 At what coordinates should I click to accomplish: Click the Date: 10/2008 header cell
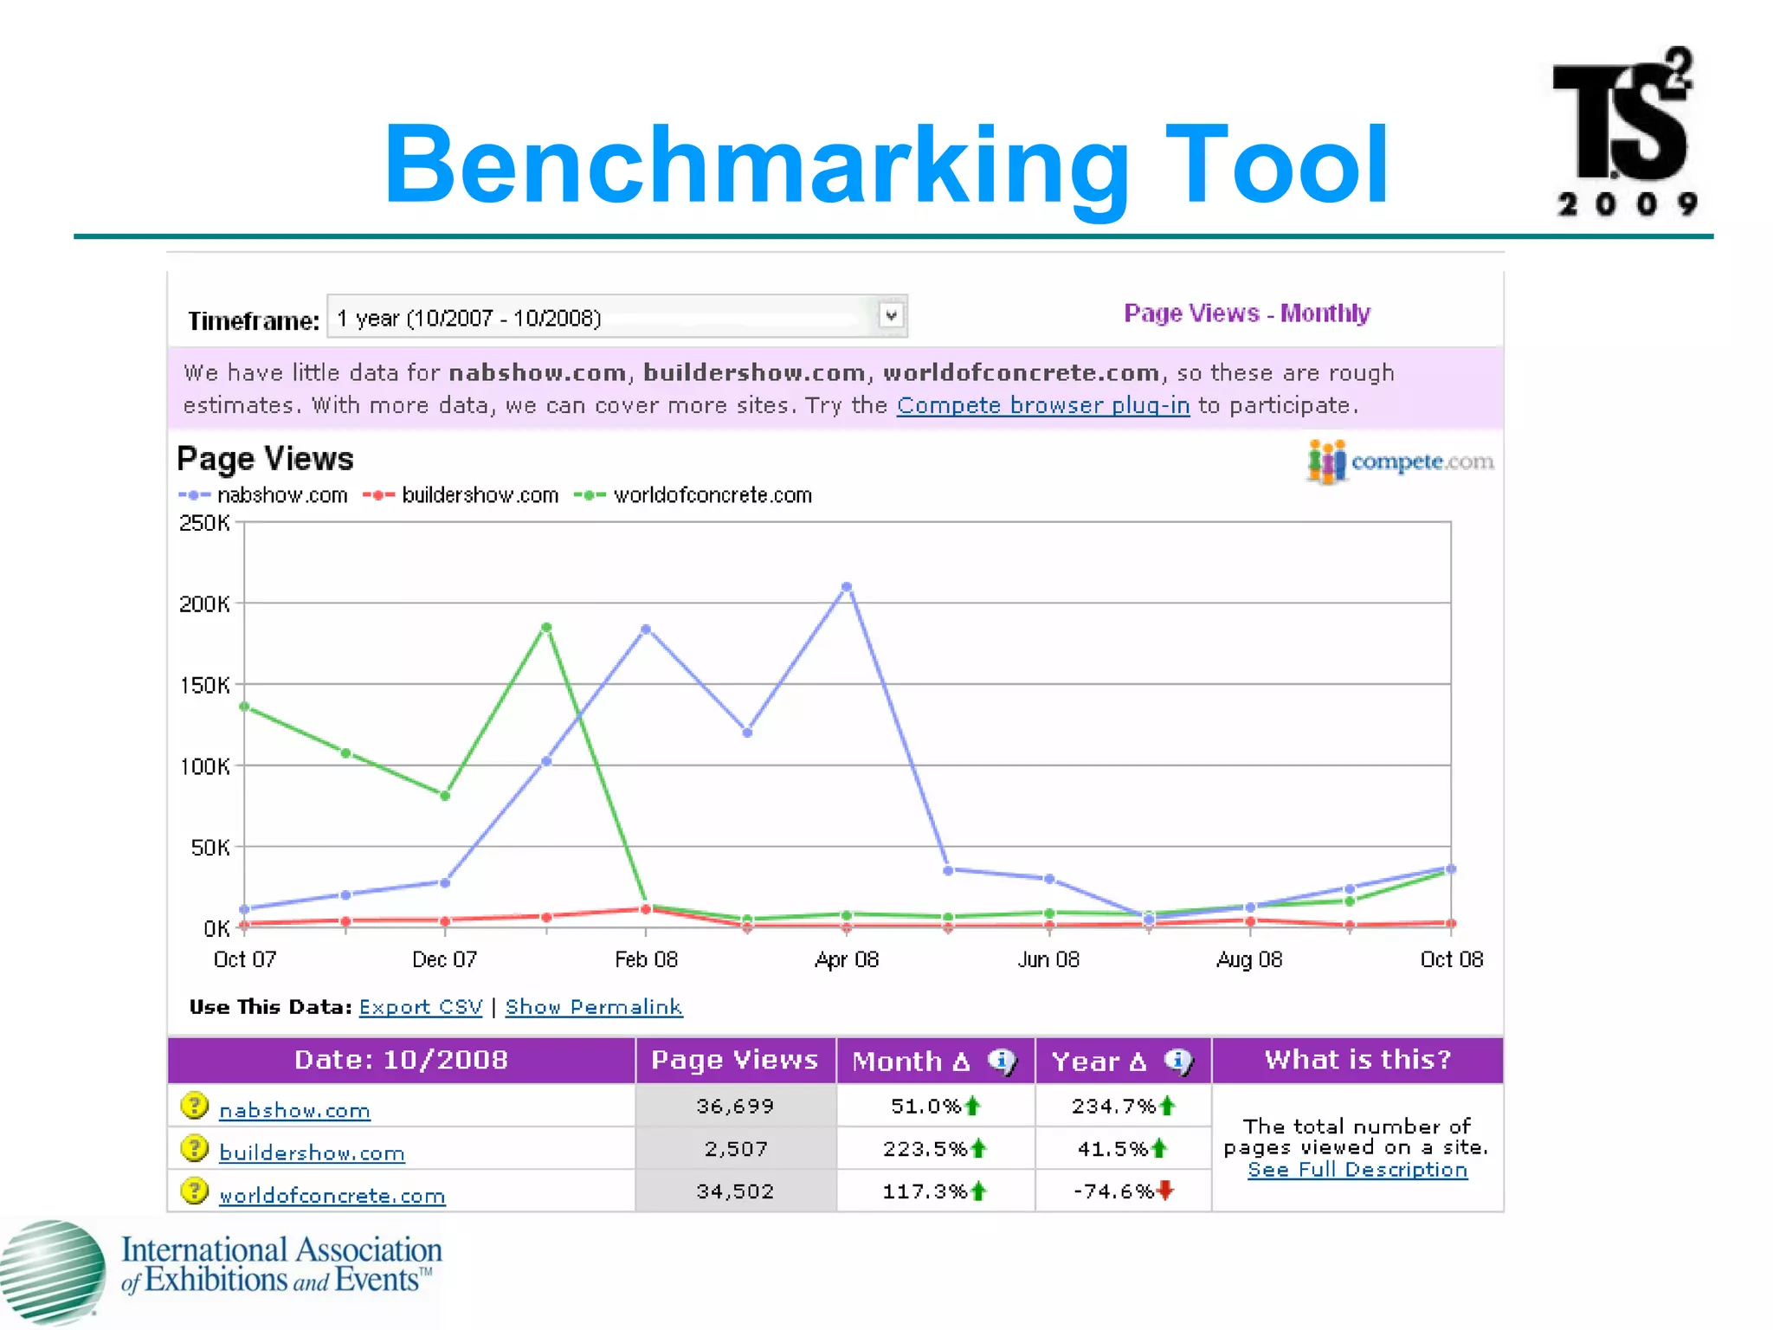point(401,1060)
